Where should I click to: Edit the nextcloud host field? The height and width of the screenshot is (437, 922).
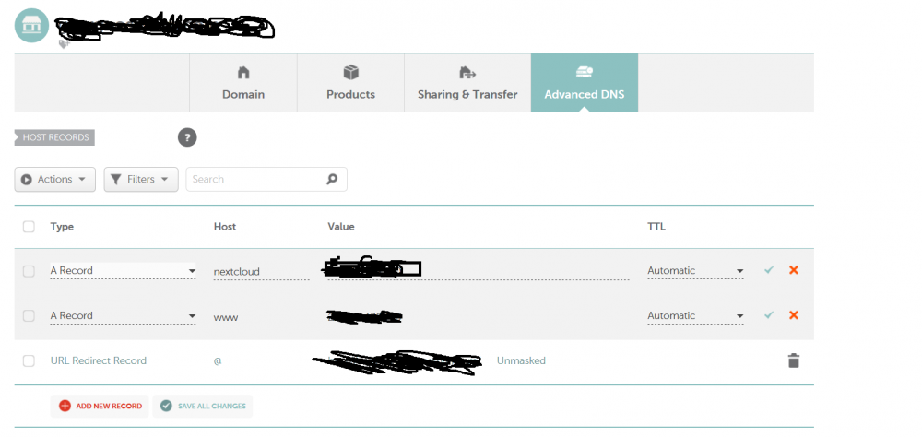(x=261, y=272)
